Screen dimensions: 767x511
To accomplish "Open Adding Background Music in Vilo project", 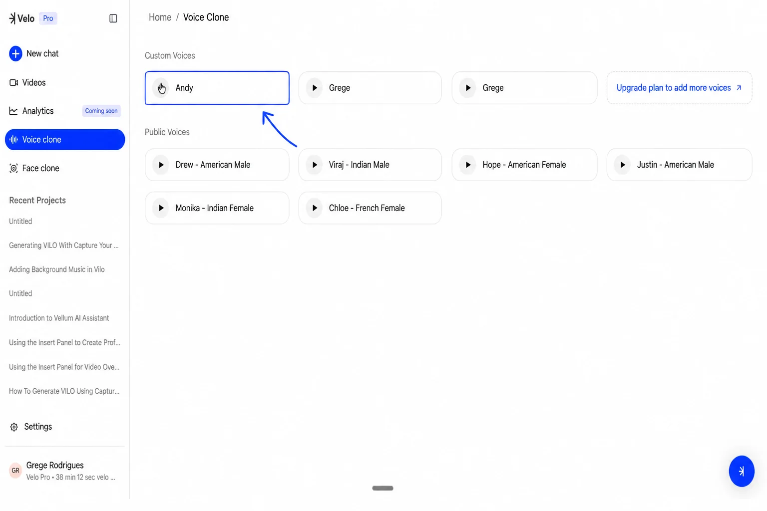I will (57, 269).
